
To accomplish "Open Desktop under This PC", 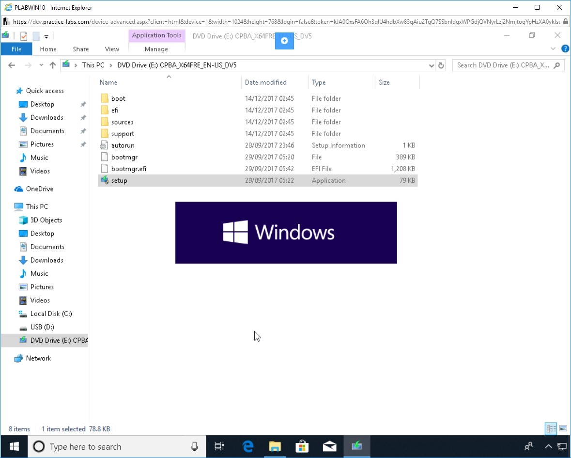I will (x=42, y=234).
